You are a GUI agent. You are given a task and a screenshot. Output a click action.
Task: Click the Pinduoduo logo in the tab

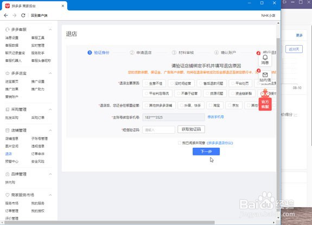(x=8, y=6)
